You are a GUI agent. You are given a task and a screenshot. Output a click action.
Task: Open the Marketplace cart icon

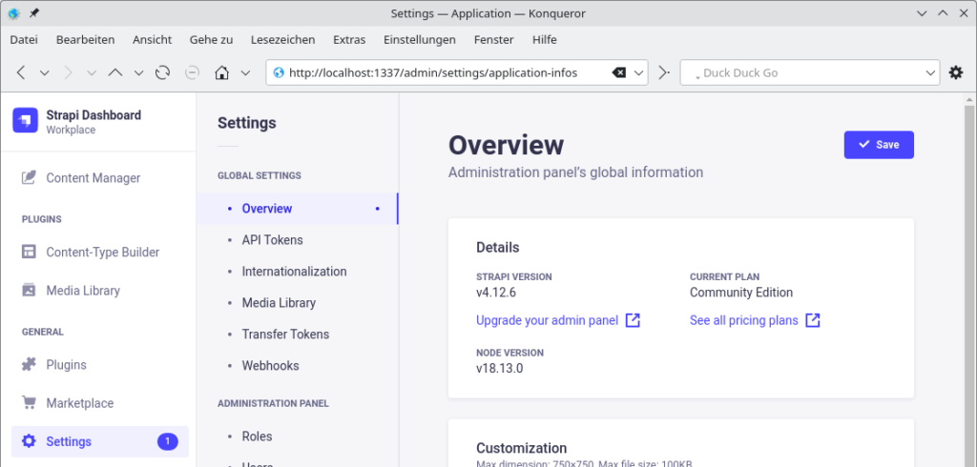pyautogui.click(x=29, y=403)
